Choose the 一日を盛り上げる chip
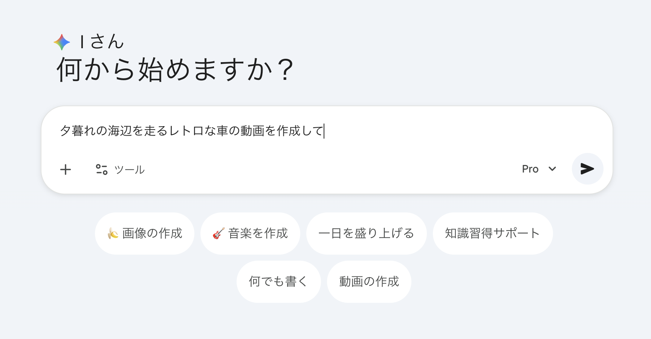This screenshot has width=651, height=339. 366,234
